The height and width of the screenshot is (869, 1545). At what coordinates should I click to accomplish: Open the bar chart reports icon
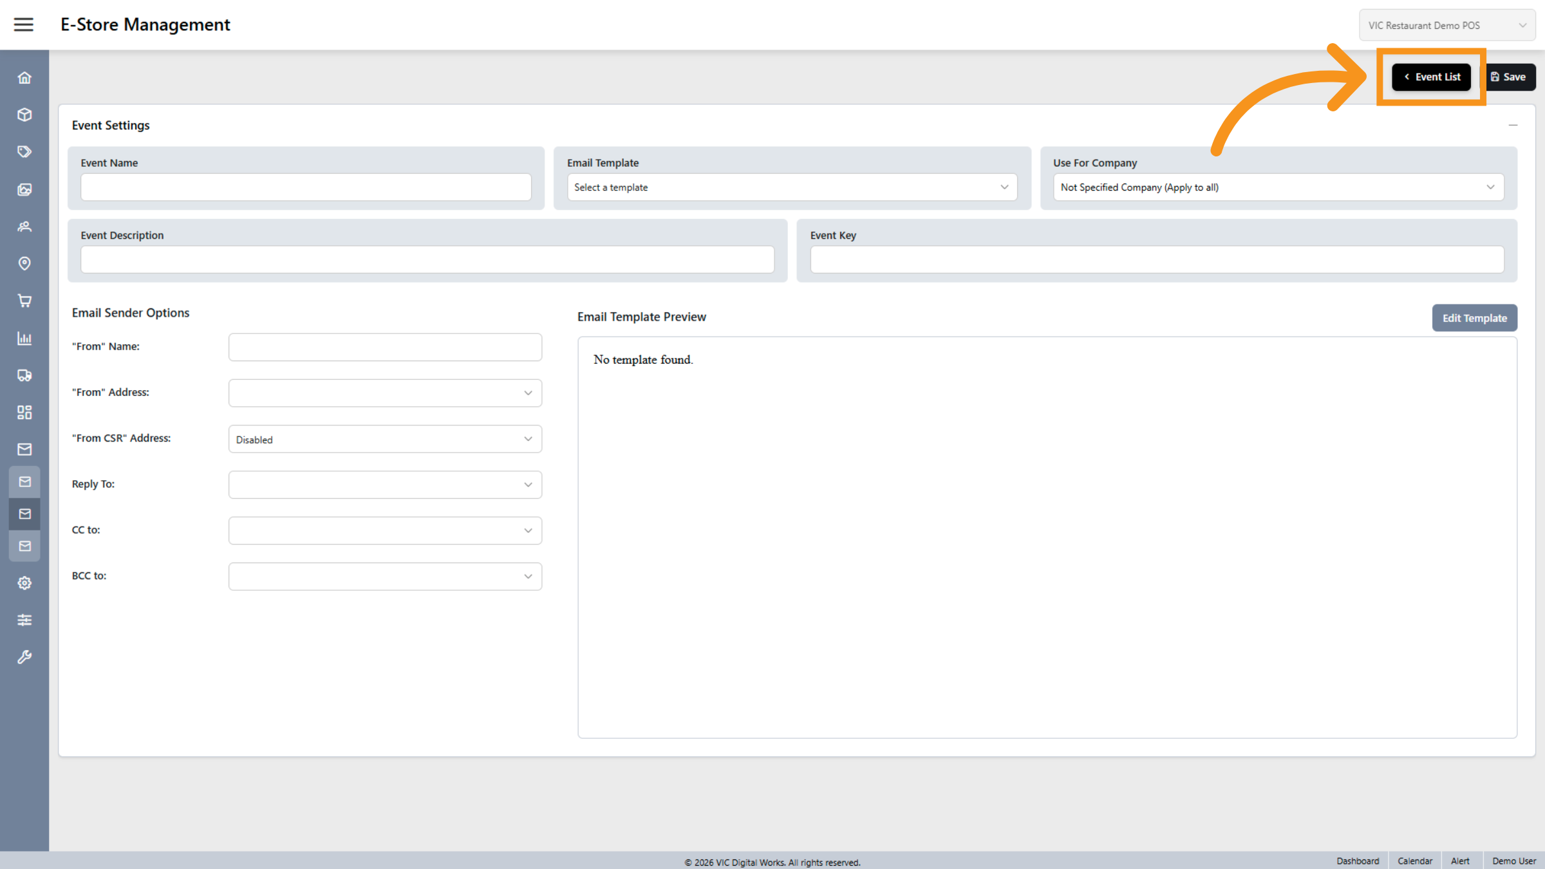point(24,338)
